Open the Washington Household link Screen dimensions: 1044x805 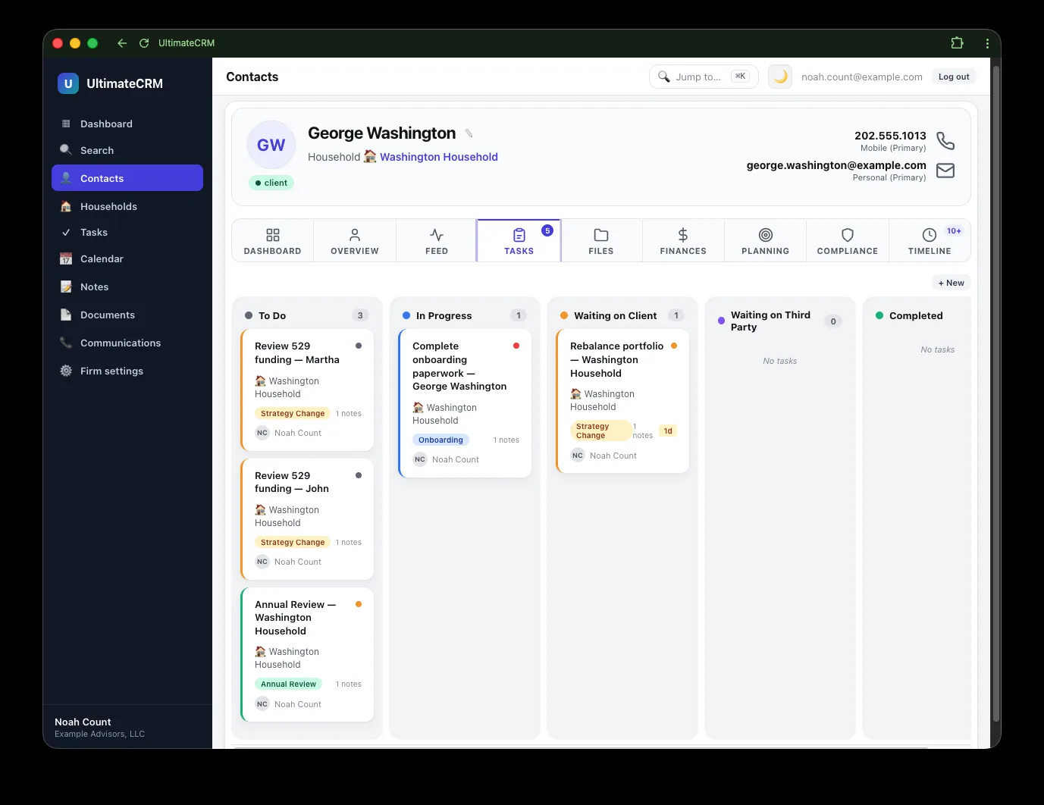pyautogui.click(x=439, y=157)
